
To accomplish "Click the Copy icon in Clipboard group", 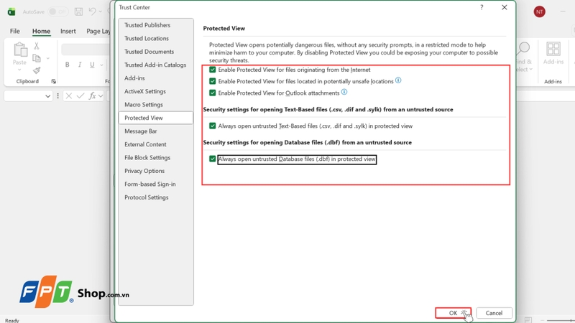I will [37, 58].
